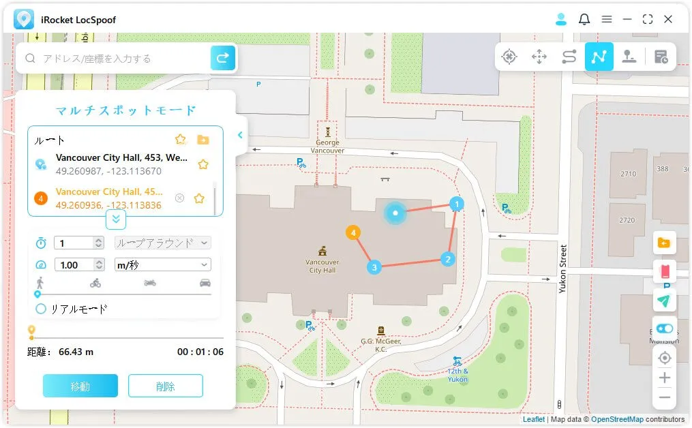692x428 pixels.
Task: Select walking speed preset icon
Action: [x=40, y=283]
